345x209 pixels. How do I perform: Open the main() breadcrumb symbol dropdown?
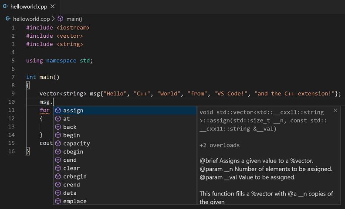[x=74, y=19]
